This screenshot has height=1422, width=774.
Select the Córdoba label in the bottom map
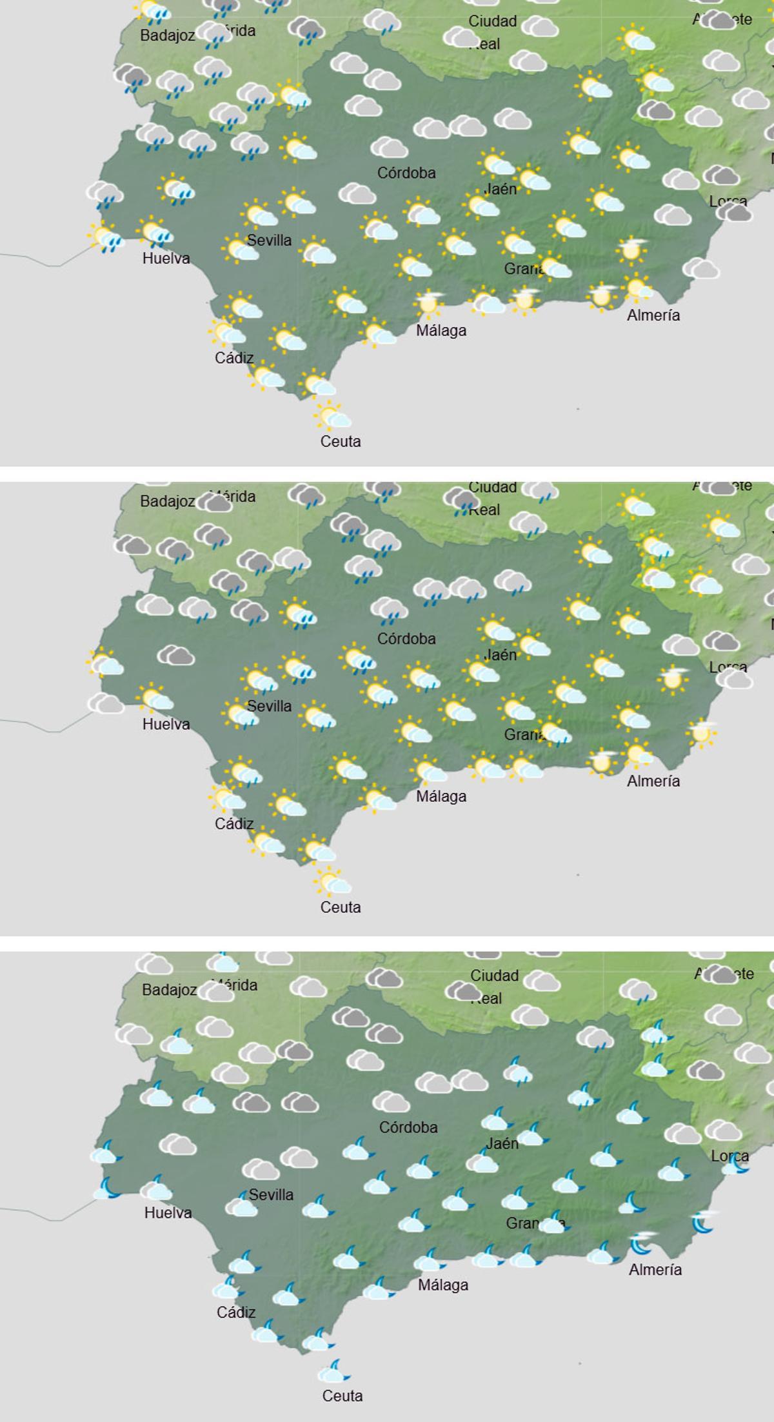tap(408, 1127)
